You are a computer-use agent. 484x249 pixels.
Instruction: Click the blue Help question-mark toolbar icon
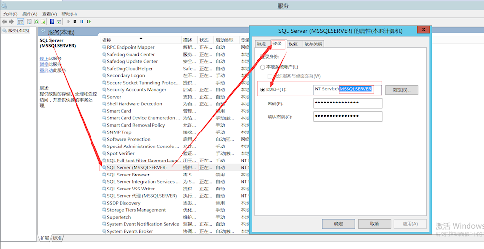pyautogui.click(x=52, y=22)
